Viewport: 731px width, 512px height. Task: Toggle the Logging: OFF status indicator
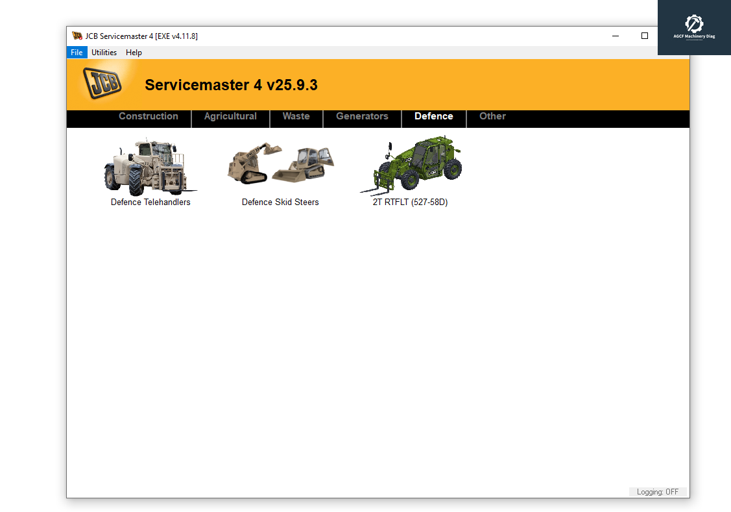point(657,492)
